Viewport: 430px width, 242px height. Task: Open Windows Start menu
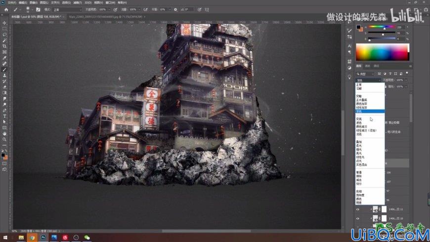click(x=5, y=238)
